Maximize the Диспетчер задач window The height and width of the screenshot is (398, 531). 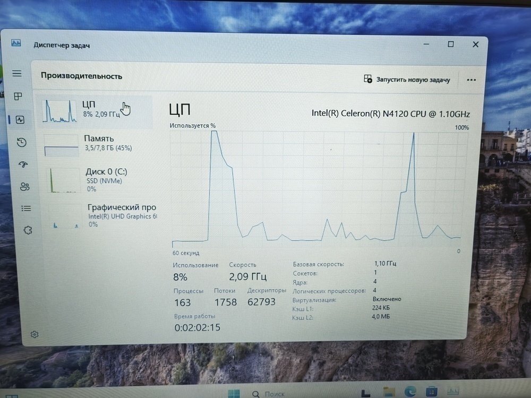(451, 44)
